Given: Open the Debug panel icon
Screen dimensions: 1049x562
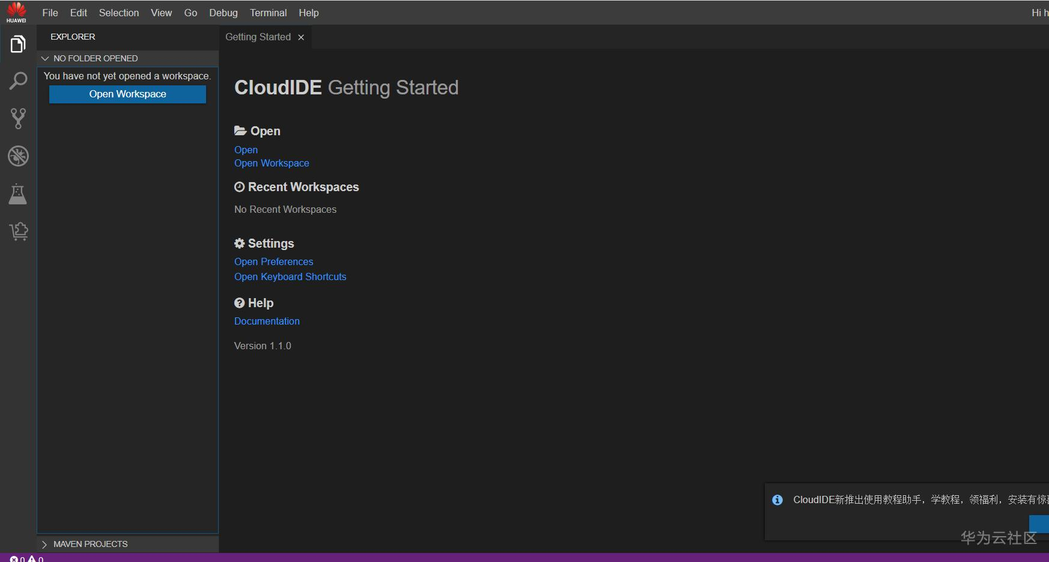Looking at the screenshot, I should (x=18, y=156).
